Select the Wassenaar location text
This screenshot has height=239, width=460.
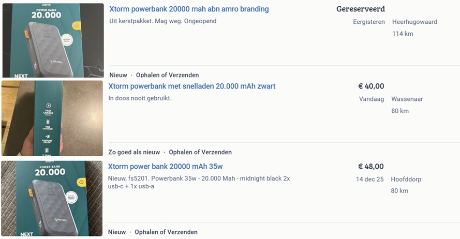(x=407, y=99)
